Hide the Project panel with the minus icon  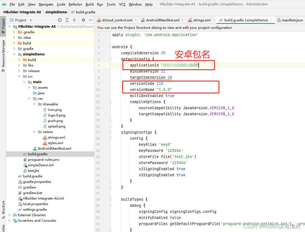[x=91, y=20]
